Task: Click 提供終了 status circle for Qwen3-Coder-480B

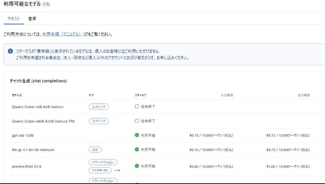Action: point(137,121)
